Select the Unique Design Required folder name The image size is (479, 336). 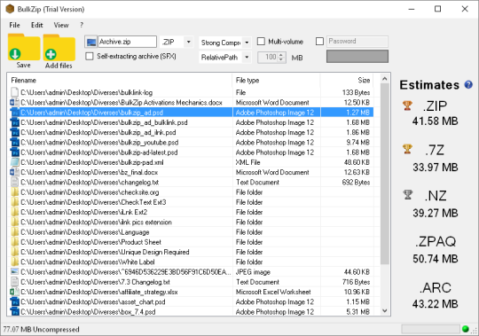click(x=105, y=252)
